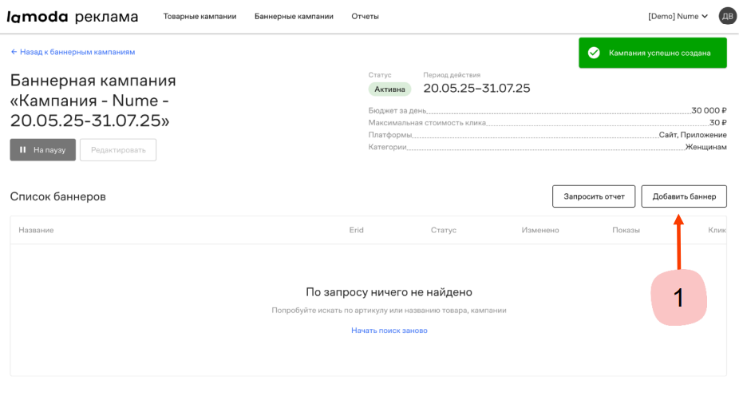Click the Бюджет за день label
743x408 pixels.
[397, 111]
